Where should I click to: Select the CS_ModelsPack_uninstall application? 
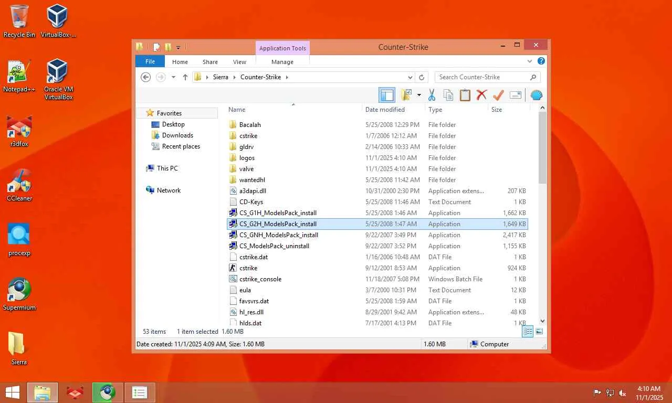[x=377, y=246]
